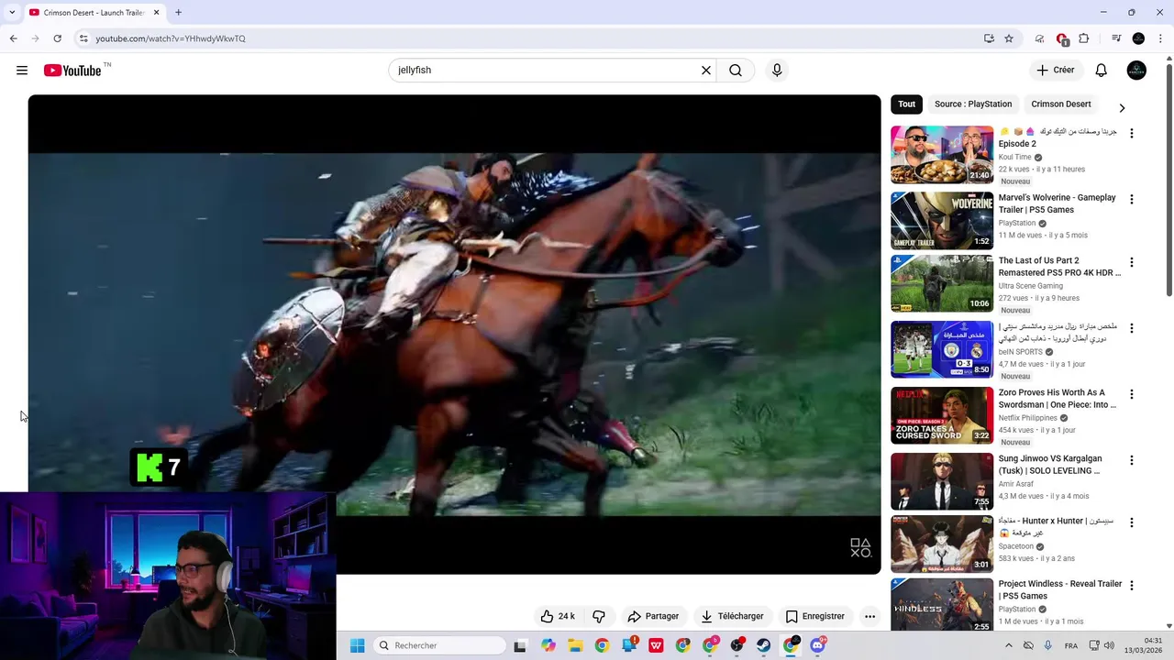1174x660 pixels.
Task: Open options for beIN SPORTS video
Action: pyautogui.click(x=1131, y=328)
